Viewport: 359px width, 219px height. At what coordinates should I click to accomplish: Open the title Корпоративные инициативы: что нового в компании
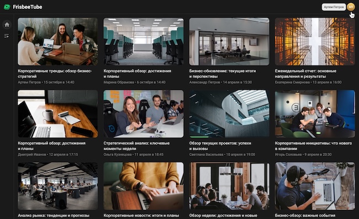point(314,146)
